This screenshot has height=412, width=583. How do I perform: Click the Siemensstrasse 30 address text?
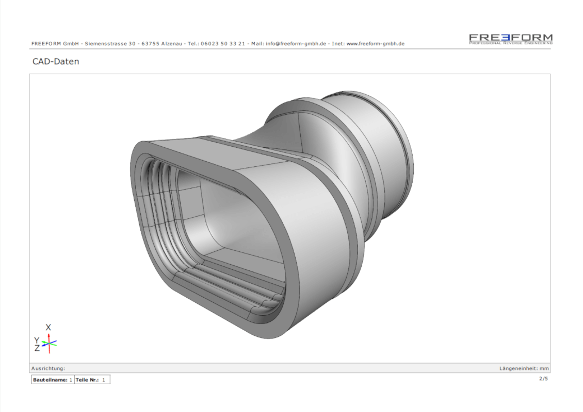[110, 43]
